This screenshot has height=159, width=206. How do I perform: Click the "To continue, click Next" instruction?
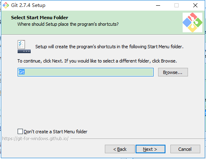point(97,61)
